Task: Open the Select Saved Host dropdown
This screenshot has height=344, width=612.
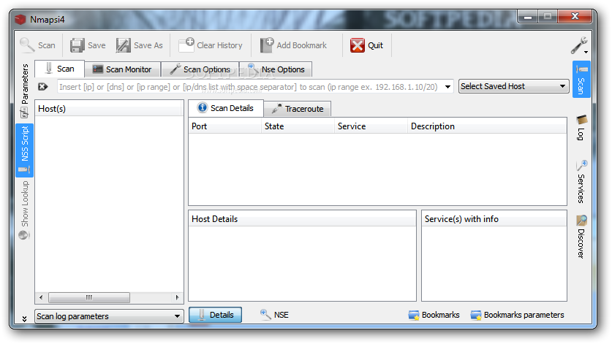Action: coord(513,86)
